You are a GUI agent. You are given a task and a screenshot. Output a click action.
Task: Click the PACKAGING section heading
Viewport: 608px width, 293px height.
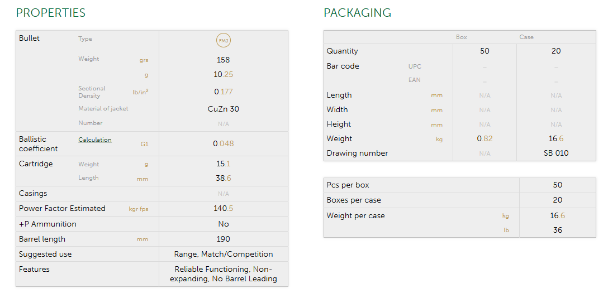point(358,13)
